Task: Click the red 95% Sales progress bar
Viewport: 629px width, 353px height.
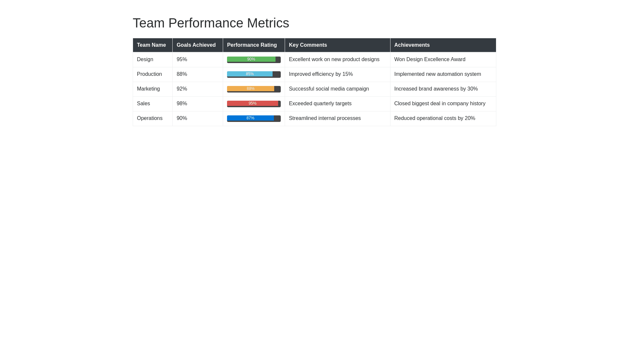Action: click(252, 104)
